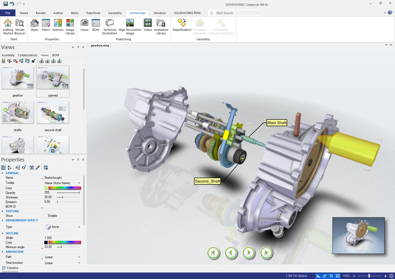Open the BOM workshop icon in ribbon
The image size is (395, 279).
[96, 25]
